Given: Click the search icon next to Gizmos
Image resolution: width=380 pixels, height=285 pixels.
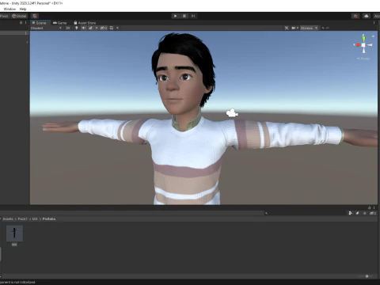Looking at the screenshot, I should (323, 28).
